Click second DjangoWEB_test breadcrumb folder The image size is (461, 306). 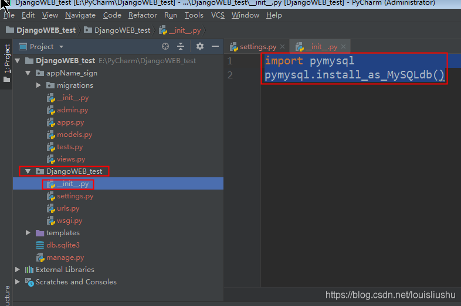117,30
